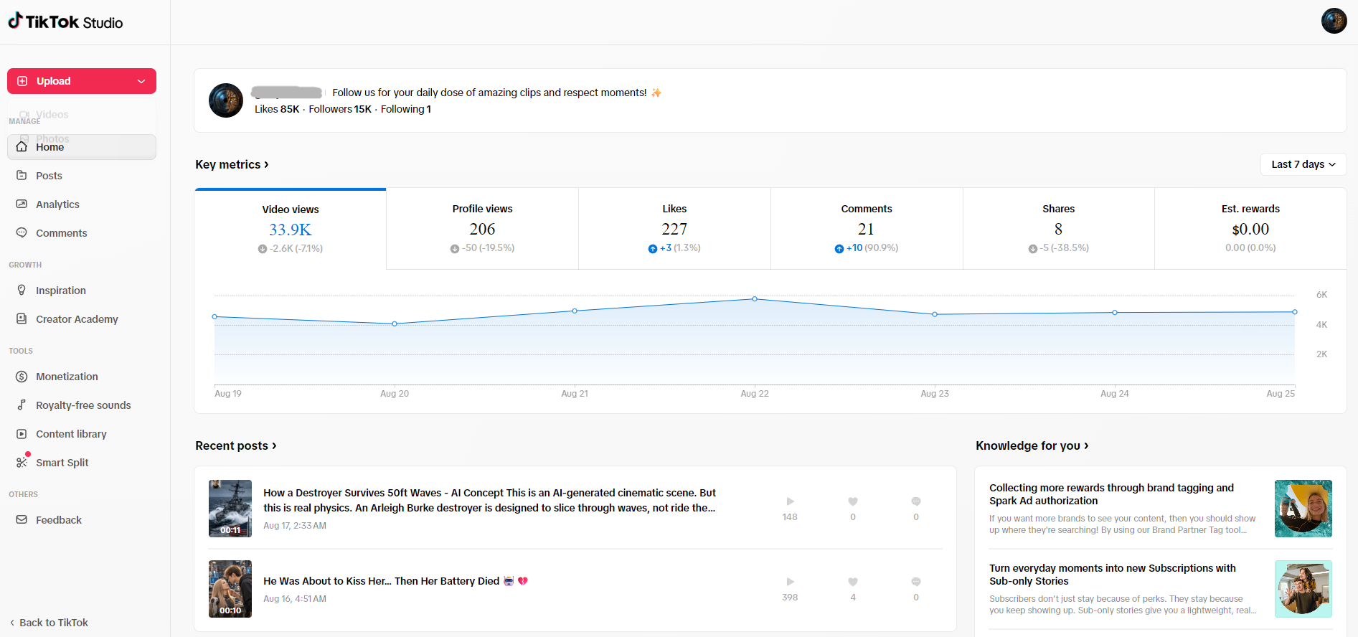
Task: Click the Smart Split scissors icon
Action: pos(22,463)
